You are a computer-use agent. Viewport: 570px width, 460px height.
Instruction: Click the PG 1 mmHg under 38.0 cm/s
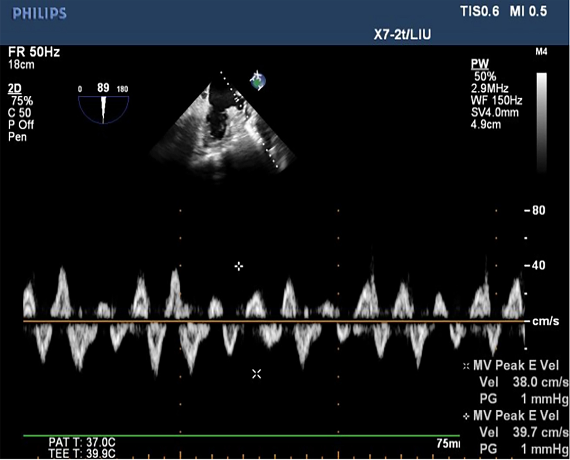(x=524, y=399)
